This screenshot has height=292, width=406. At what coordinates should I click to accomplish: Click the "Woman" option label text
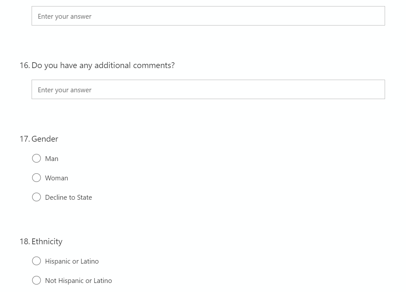pyautogui.click(x=56, y=178)
